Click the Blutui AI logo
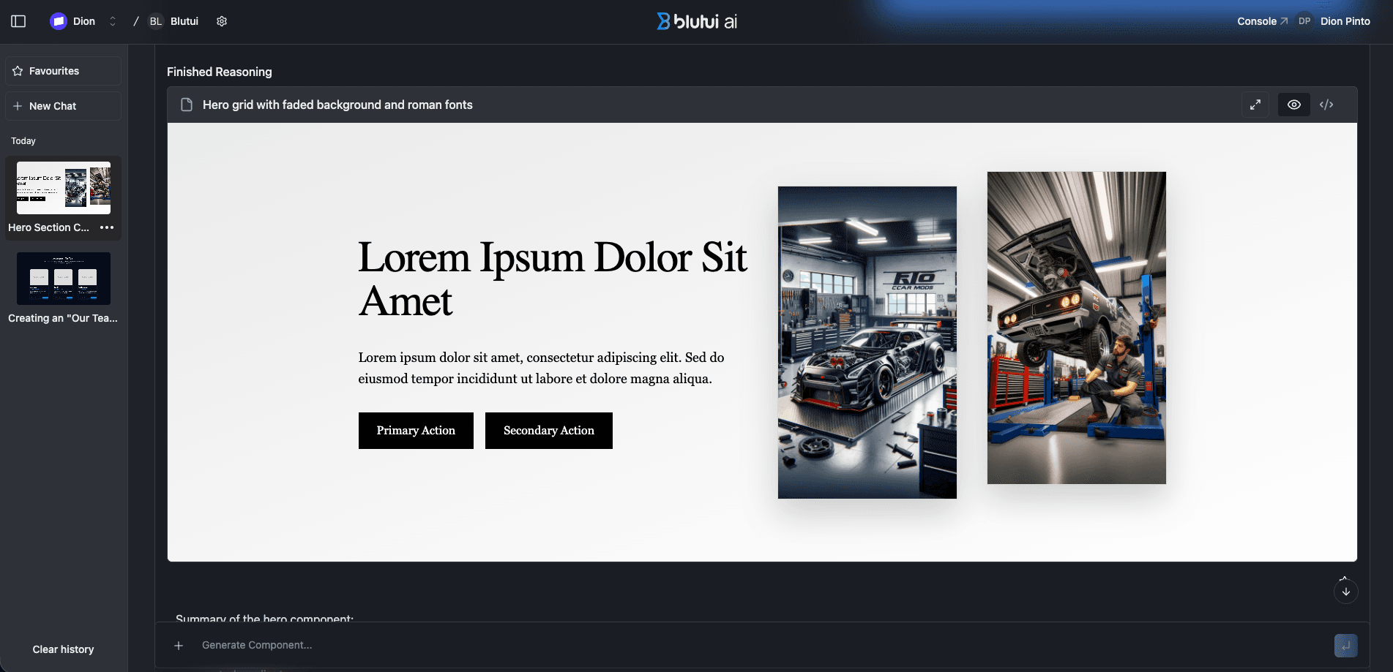This screenshot has height=672, width=1393. (696, 21)
